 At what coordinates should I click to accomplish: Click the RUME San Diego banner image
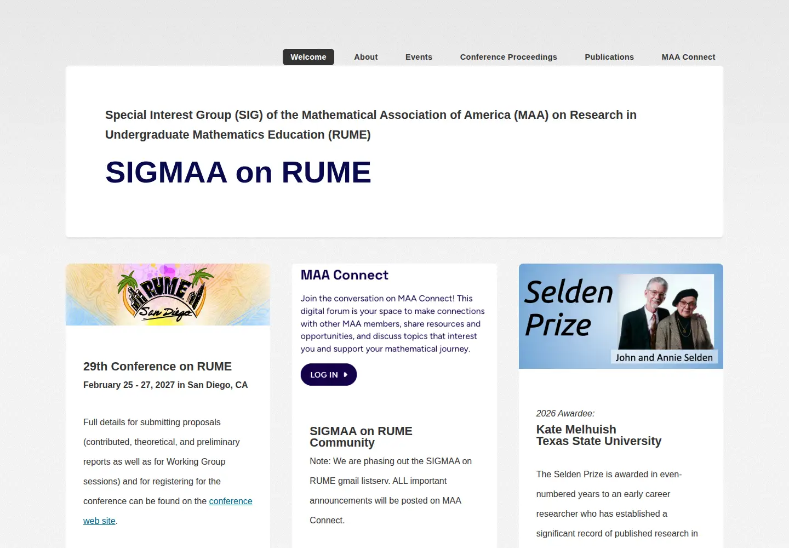(x=168, y=295)
